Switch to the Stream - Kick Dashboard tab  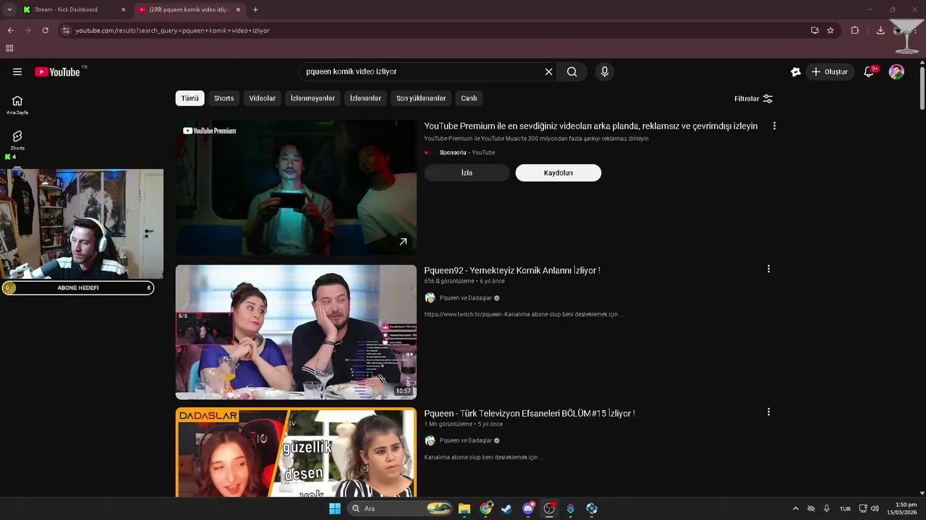(73, 9)
